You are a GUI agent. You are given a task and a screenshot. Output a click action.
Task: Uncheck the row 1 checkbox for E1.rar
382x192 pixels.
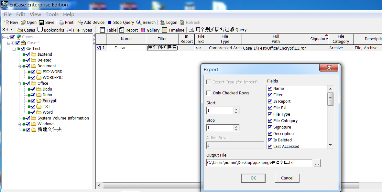[98, 48]
